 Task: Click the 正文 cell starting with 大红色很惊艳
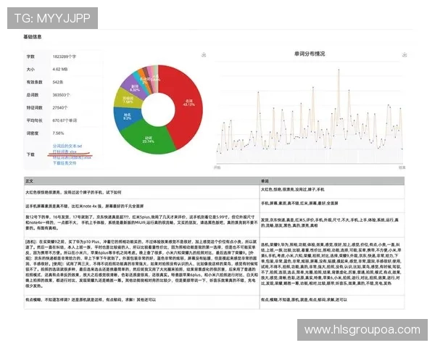click(x=142, y=192)
